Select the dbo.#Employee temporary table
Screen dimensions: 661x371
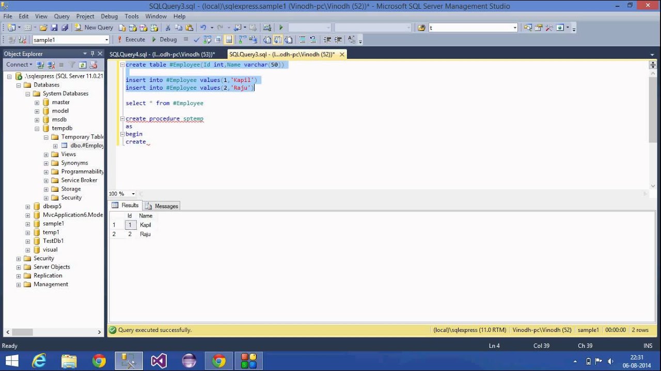87,145
